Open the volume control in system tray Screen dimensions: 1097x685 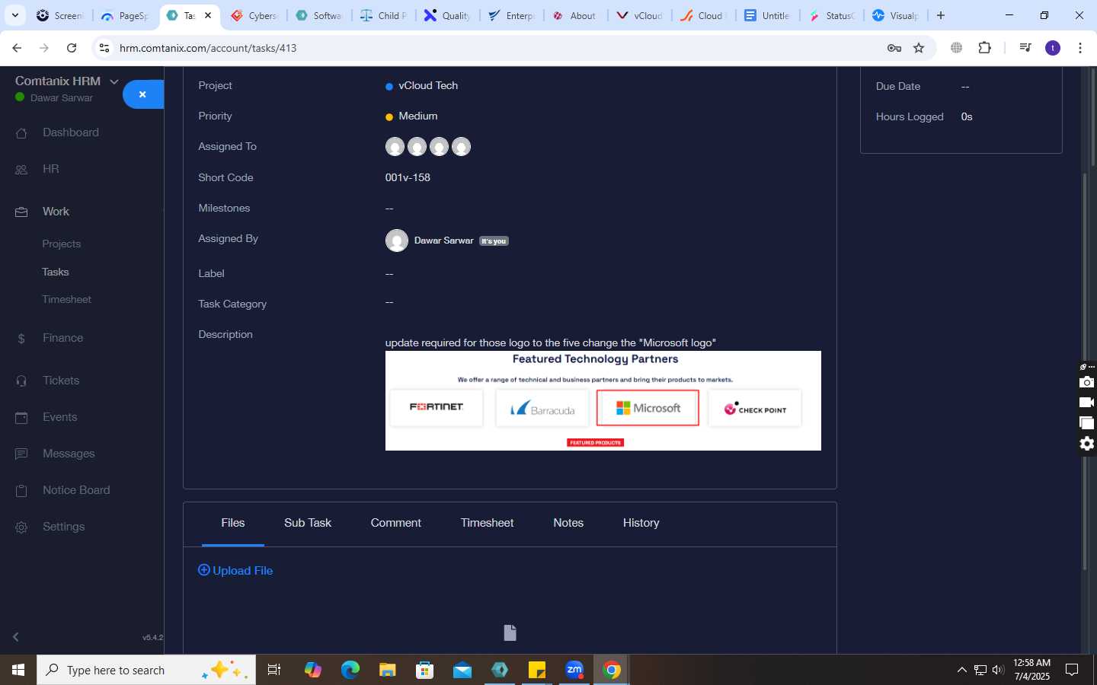click(998, 670)
